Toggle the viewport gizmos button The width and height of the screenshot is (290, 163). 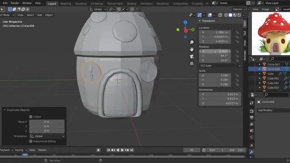tap(199, 15)
